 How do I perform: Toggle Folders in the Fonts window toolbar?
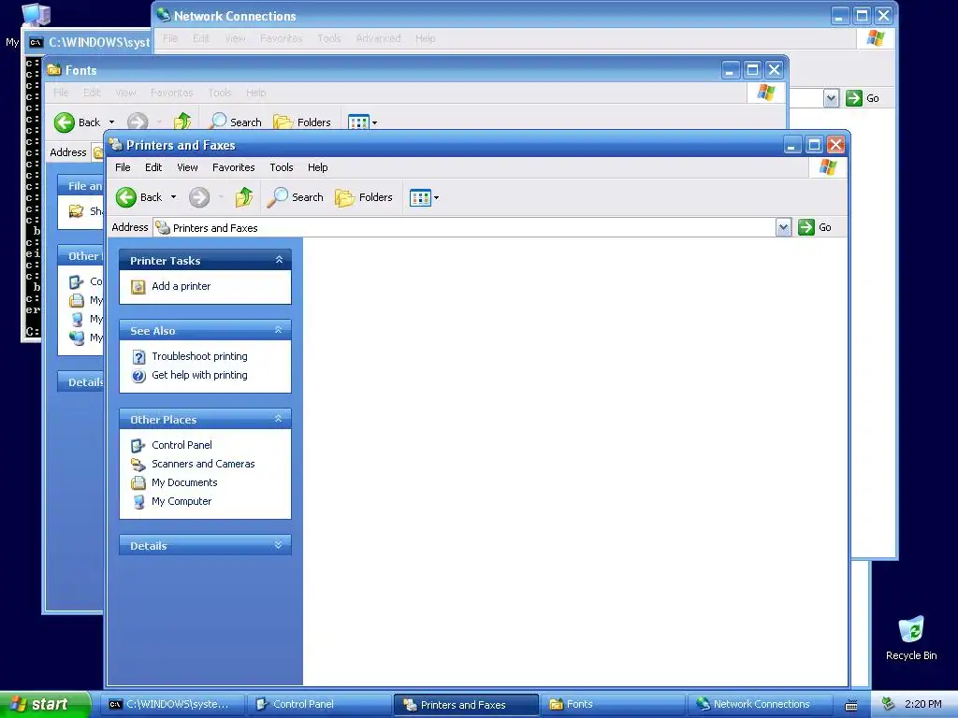(302, 122)
